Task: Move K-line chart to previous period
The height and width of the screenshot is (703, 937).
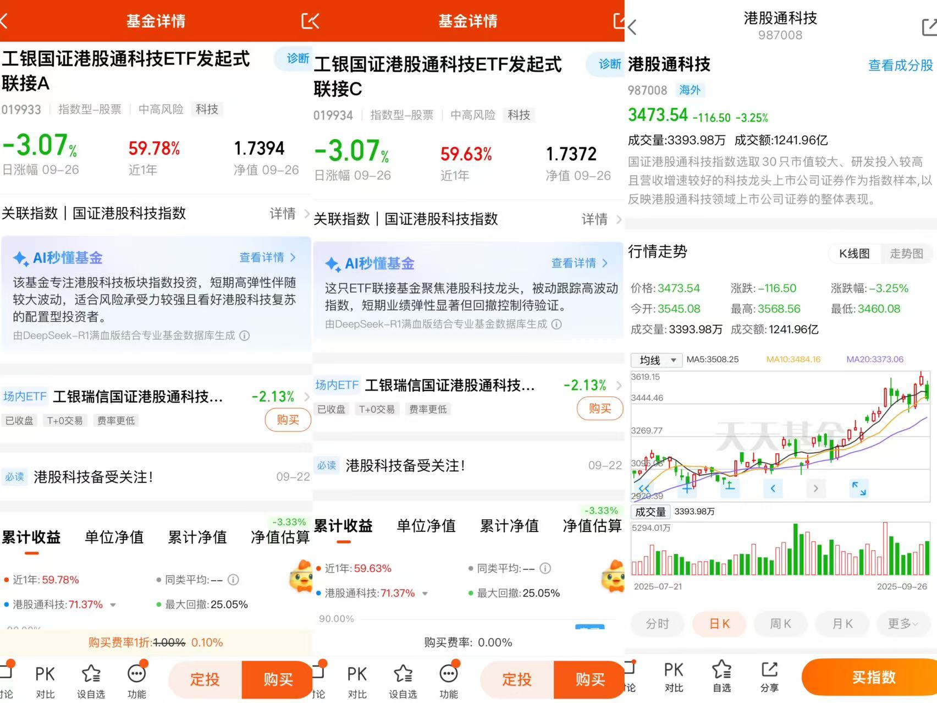Action: (x=773, y=488)
